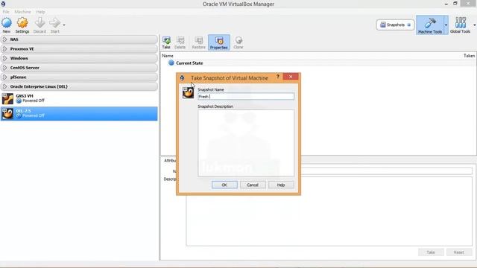The width and height of the screenshot is (477, 268).
Task: Open the Machine menu
Action: click(22, 12)
